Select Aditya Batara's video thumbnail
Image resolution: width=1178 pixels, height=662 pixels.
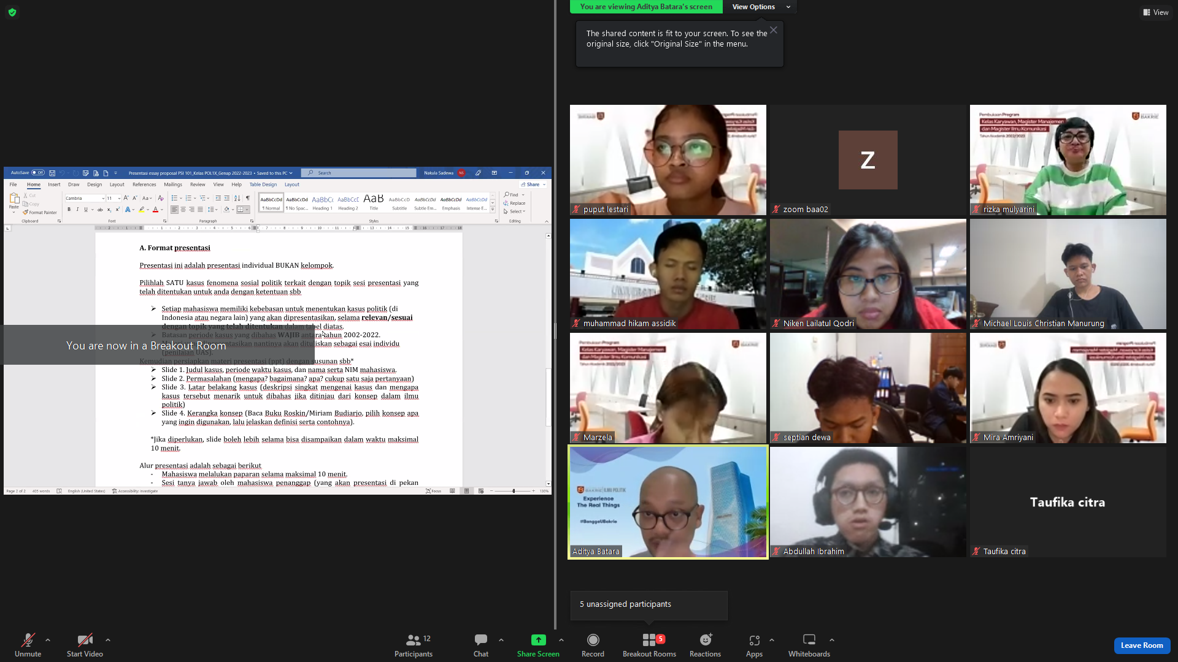pyautogui.click(x=668, y=502)
